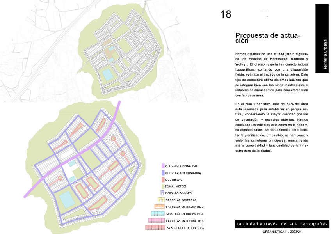
Task: Click the 'PARCELA AISLADA' legend label
Action: tap(179, 193)
